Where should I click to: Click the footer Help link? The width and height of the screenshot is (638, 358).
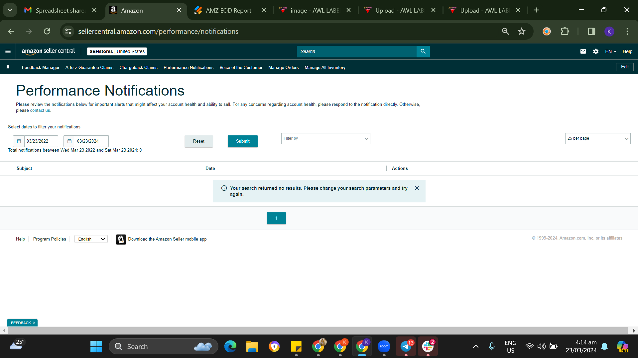tap(20, 239)
